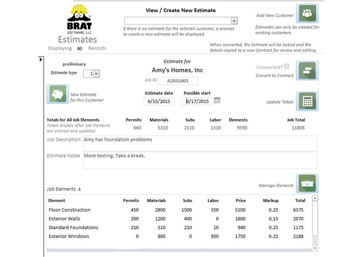Click the Materials total 5310
The width and height of the screenshot is (362, 257).
pos(163,128)
